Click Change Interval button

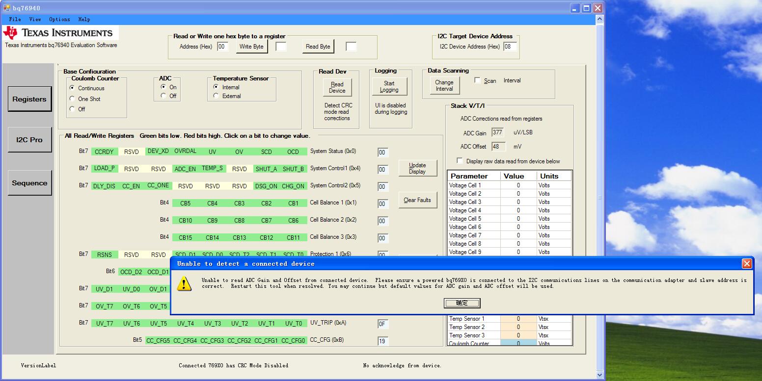click(x=444, y=86)
